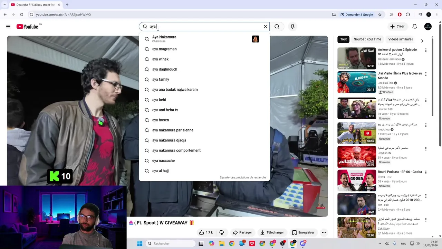This screenshot has width=442, height=249.
Task: Click the Télécharger download button
Action: [x=272, y=232]
